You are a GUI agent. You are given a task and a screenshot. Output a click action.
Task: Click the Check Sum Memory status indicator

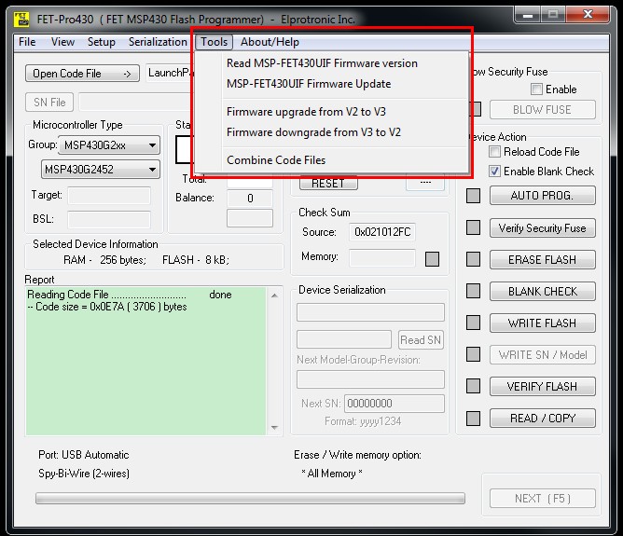[433, 259]
